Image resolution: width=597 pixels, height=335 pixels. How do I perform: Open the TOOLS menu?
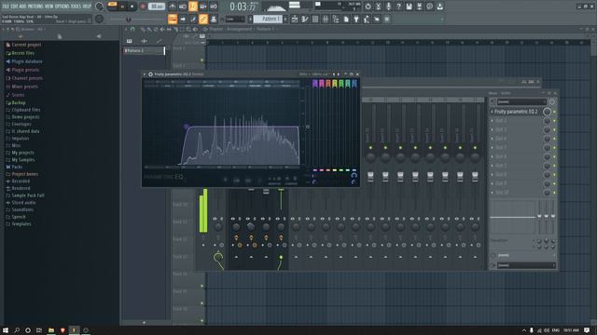76,7
